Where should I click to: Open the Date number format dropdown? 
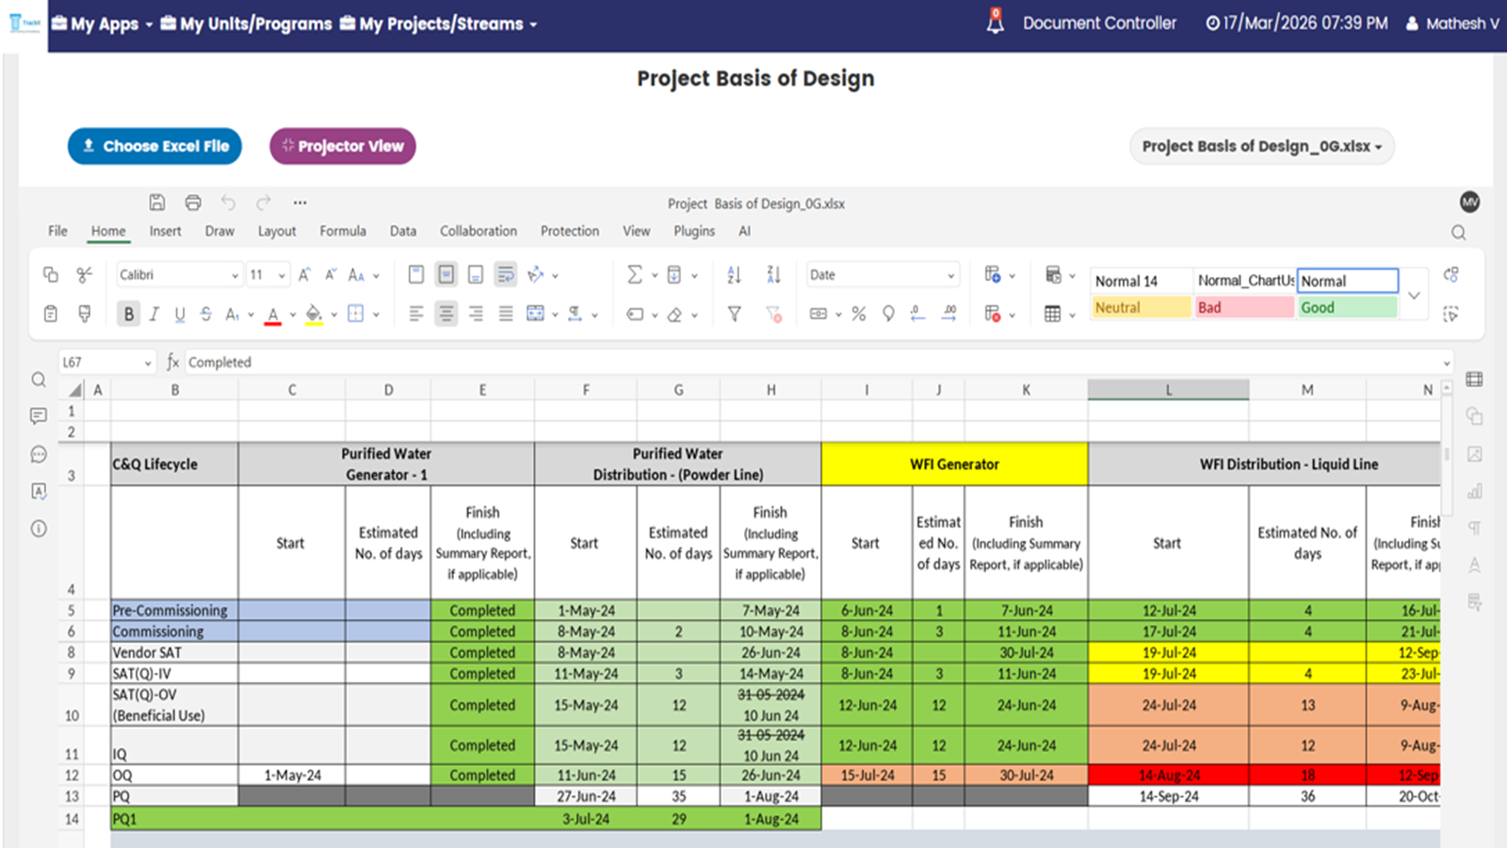883,275
